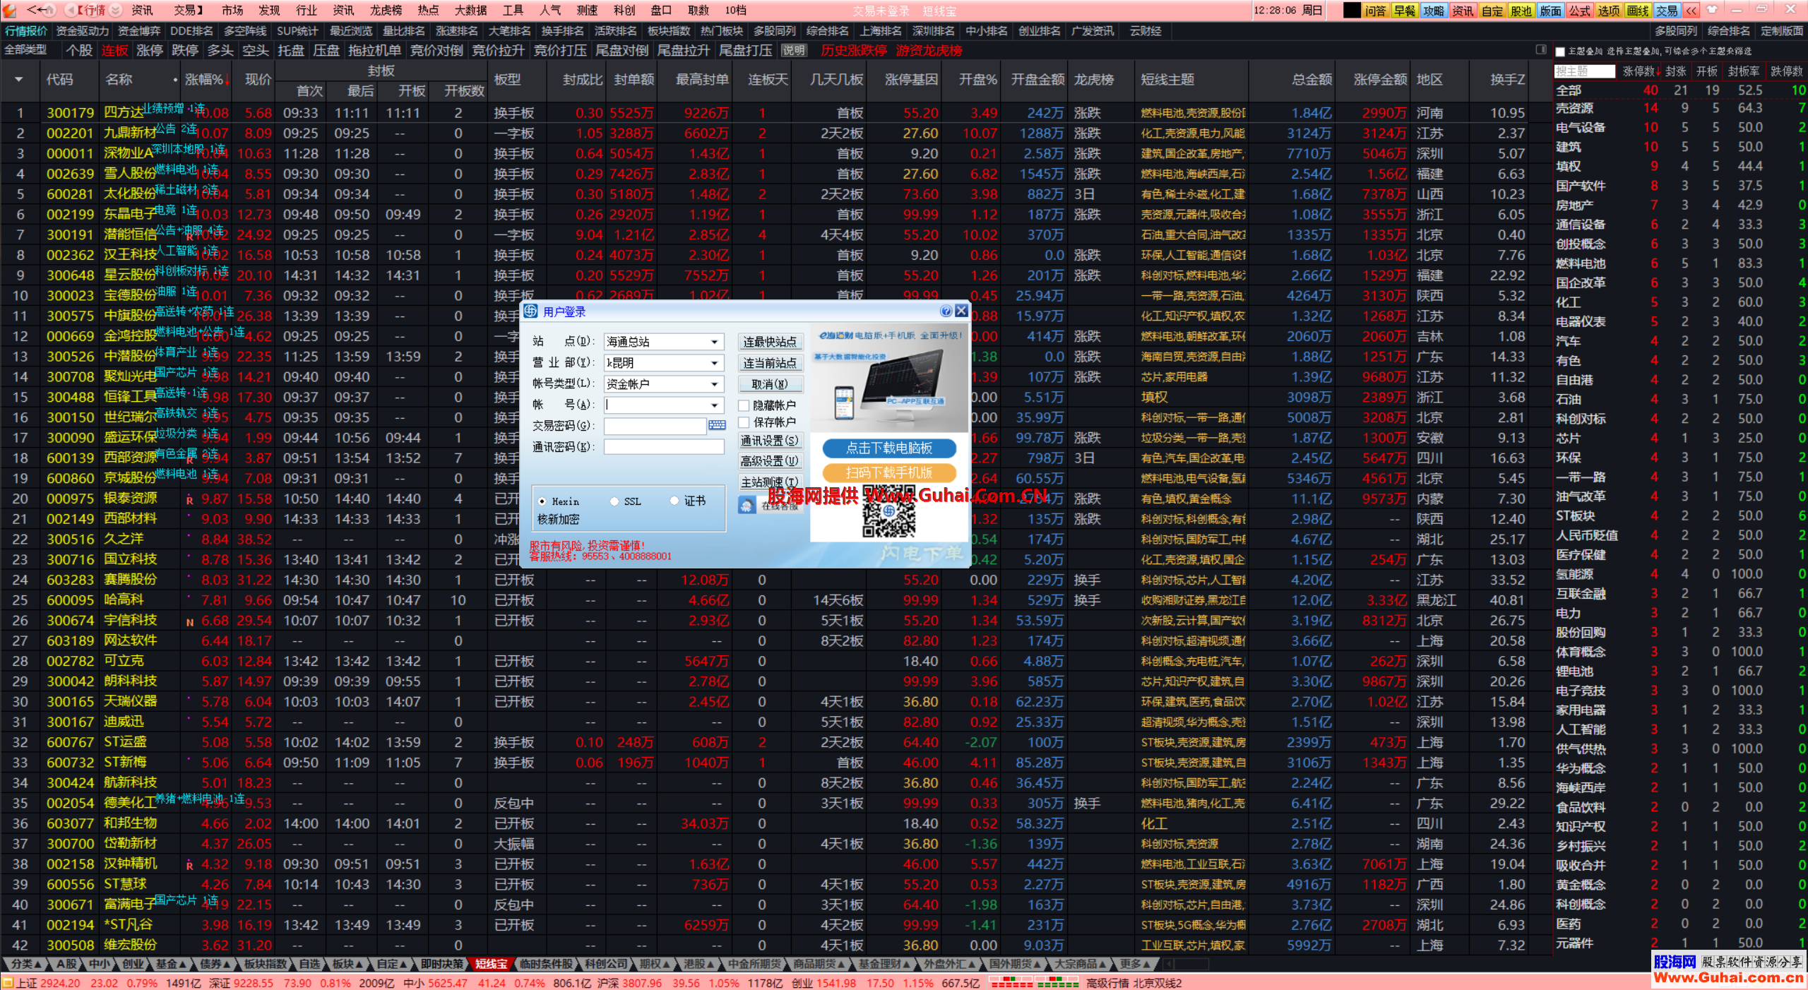Image resolution: width=1808 pixels, height=990 pixels.
Task: Open the 版面 toolbar button
Action: coord(1550,10)
